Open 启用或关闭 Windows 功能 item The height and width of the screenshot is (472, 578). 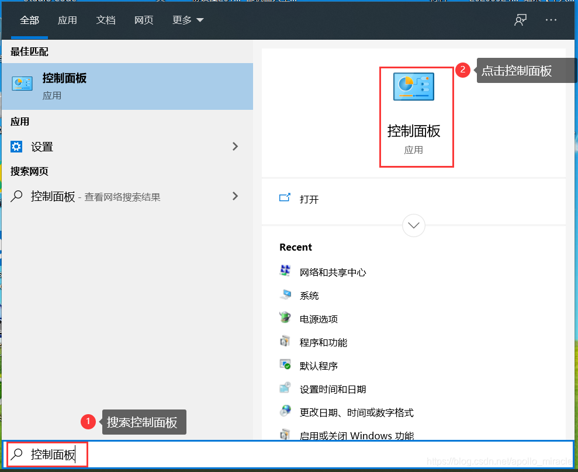pos(357,436)
